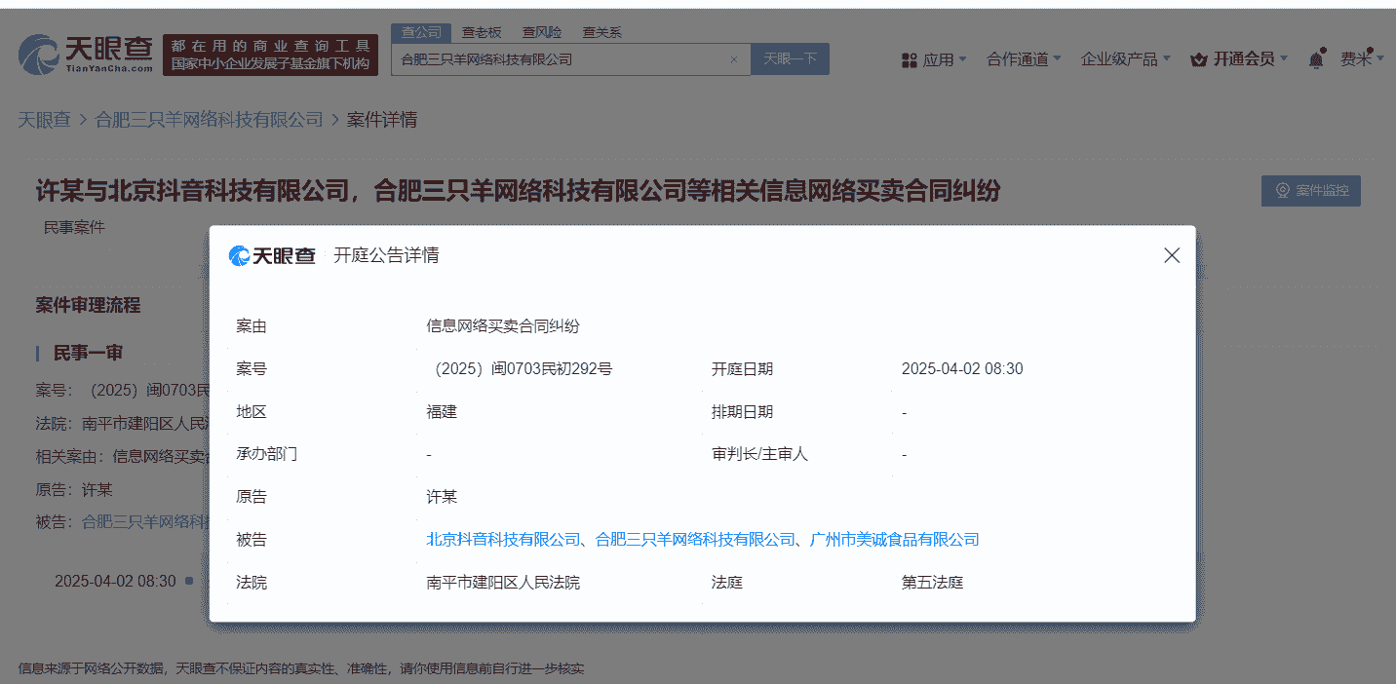The width and height of the screenshot is (1396, 684).
Task: Expand the 合作通道 dropdown
Action: click(x=1023, y=59)
